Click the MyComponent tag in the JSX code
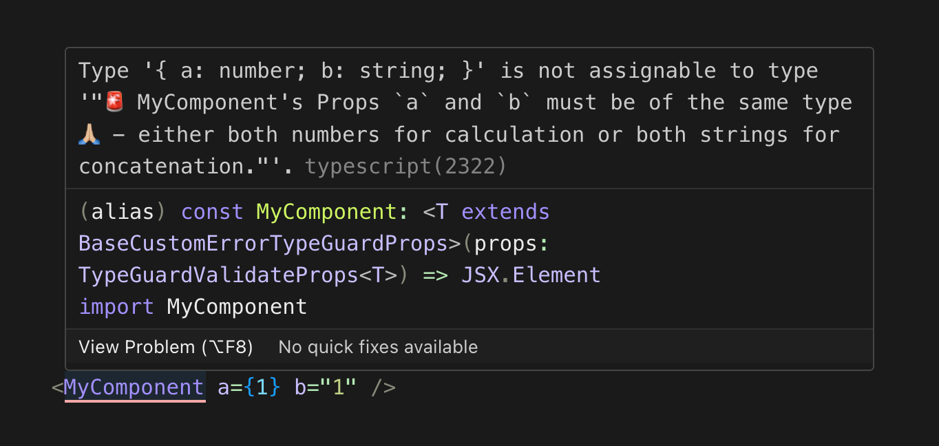The width and height of the screenshot is (939, 446). coord(134,387)
